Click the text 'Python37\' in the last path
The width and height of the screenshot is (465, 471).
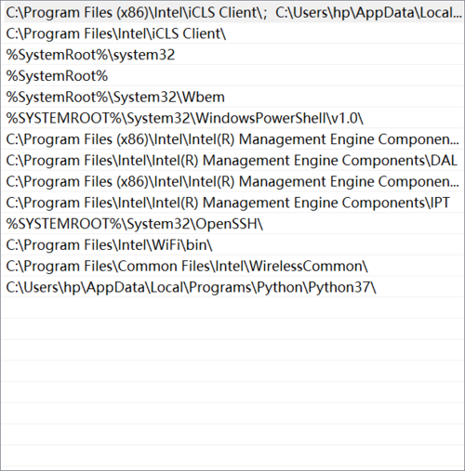pyautogui.click(x=342, y=288)
